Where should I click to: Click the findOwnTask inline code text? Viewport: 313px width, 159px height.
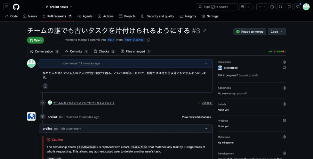[87, 147]
